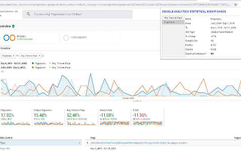The height and width of the screenshot is (151, 241).
Task: Click the empty circle next to Add Segment
Action: tap(66, 38)
